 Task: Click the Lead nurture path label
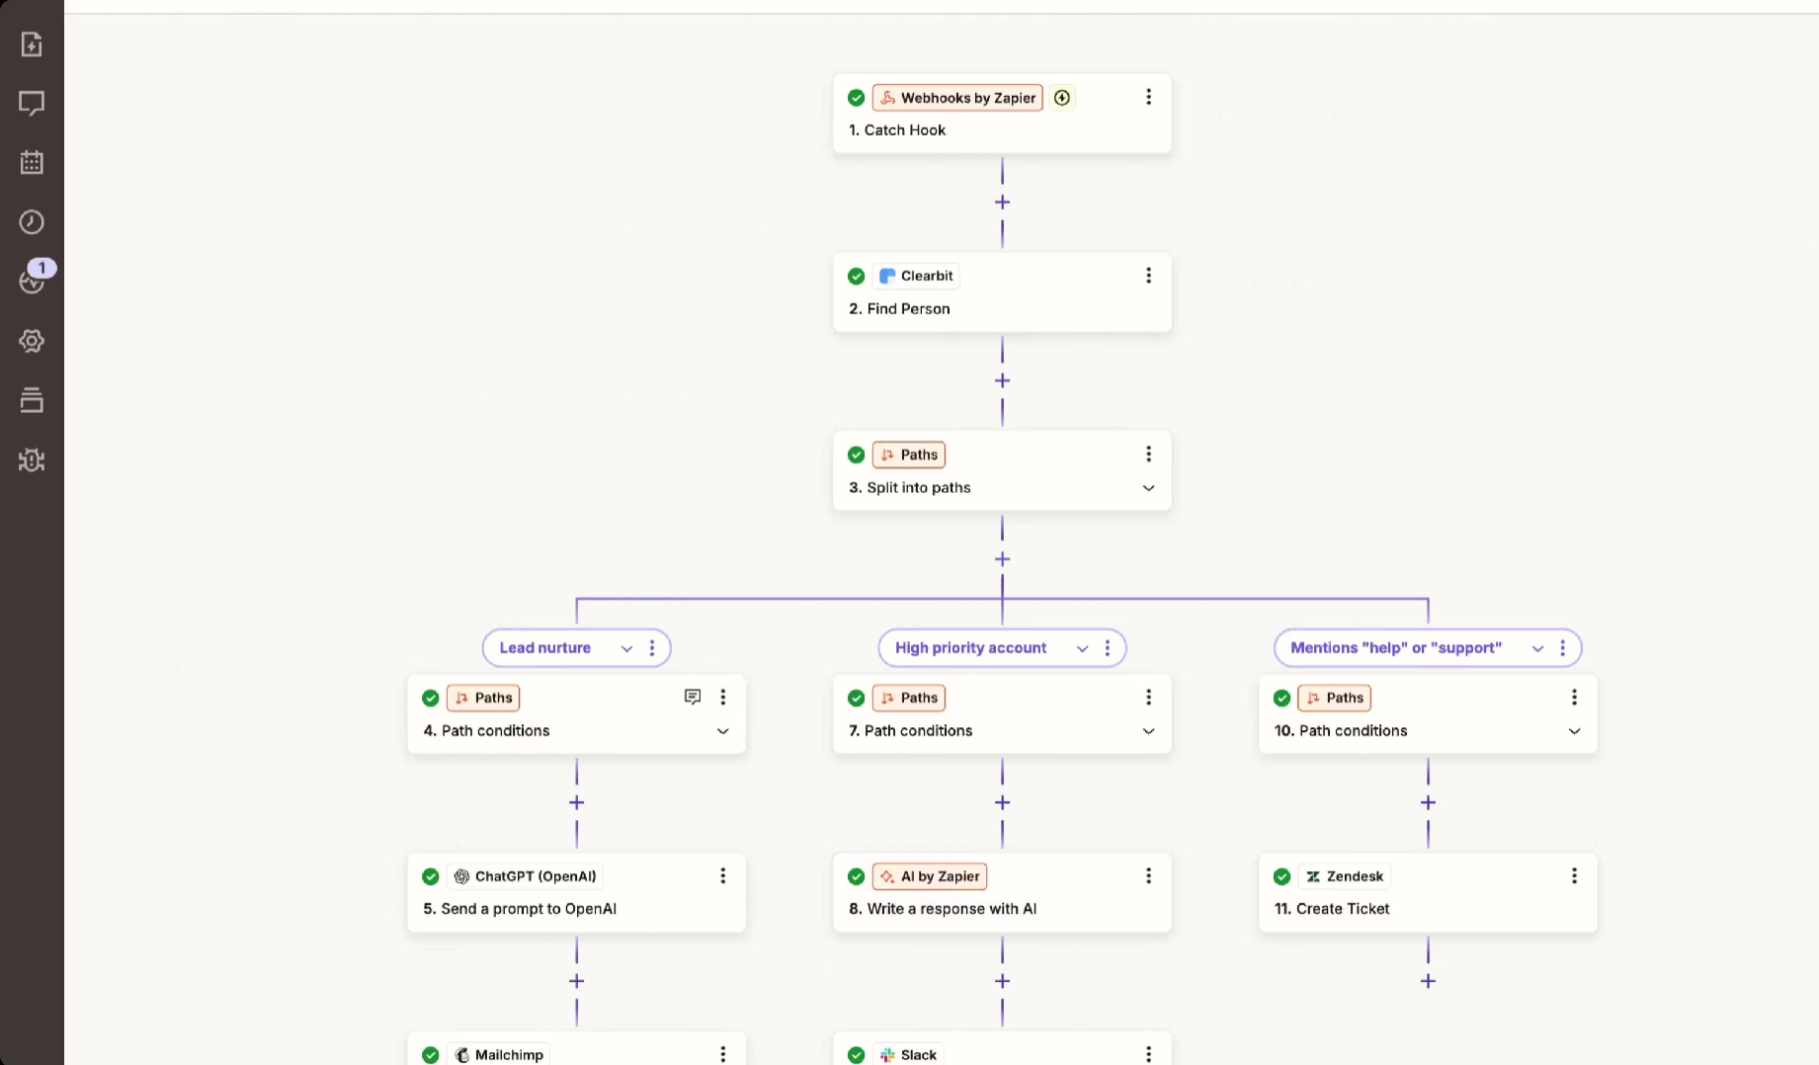tap(545, 648)
